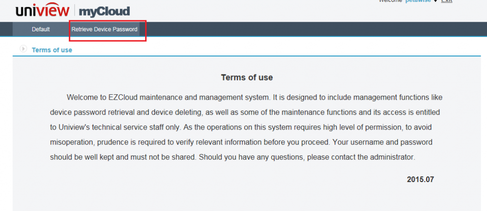Image resolution: width=487 pixels, height=211 pixels.
Task: Click the petawise username
Action: [x=418, y=1]
